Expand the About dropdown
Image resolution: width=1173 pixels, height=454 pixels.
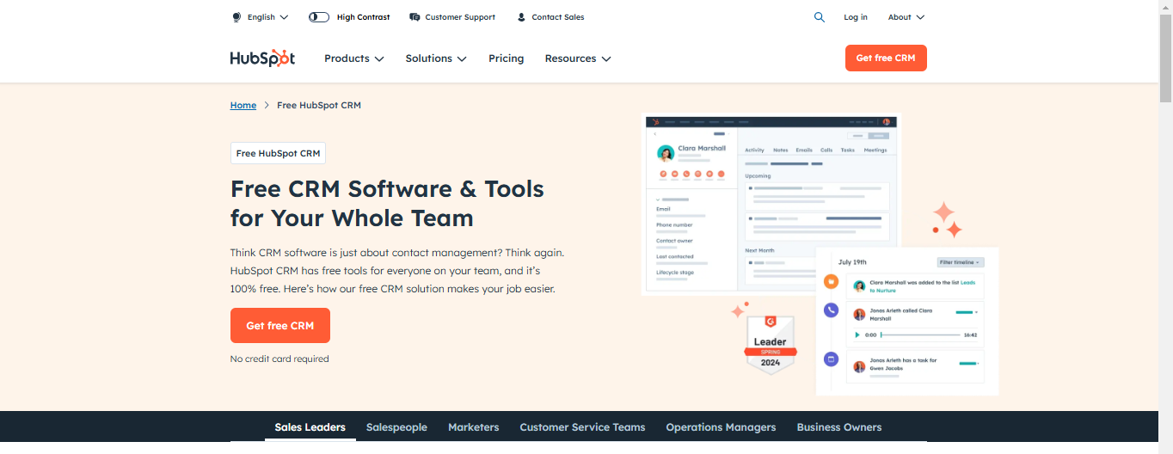pyautogui.click(x=906, y=17)
